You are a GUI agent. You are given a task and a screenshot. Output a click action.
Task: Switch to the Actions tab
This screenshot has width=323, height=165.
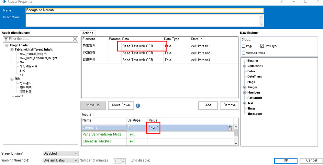(88, 33)
